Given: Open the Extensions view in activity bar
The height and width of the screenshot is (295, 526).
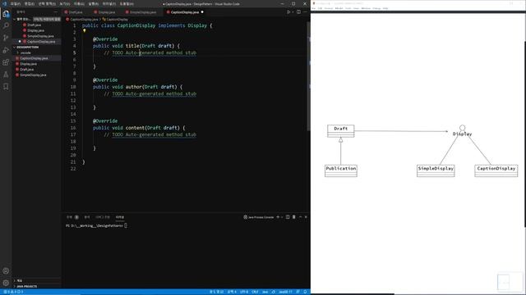Looking at the screenshot, I should [x=6, y=62].
